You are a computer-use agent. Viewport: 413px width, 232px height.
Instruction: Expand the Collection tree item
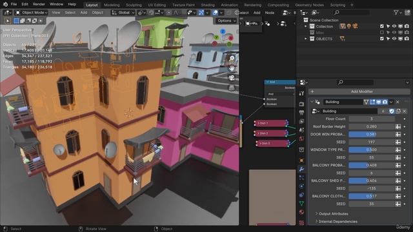coord(306,26)
